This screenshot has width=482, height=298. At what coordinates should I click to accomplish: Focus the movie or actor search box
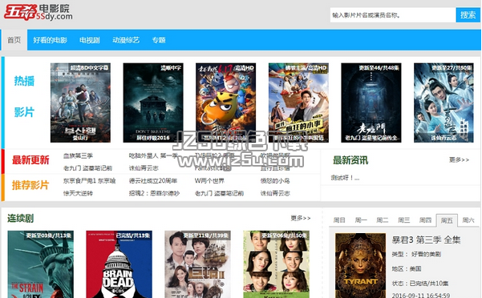tap(393, 15)
